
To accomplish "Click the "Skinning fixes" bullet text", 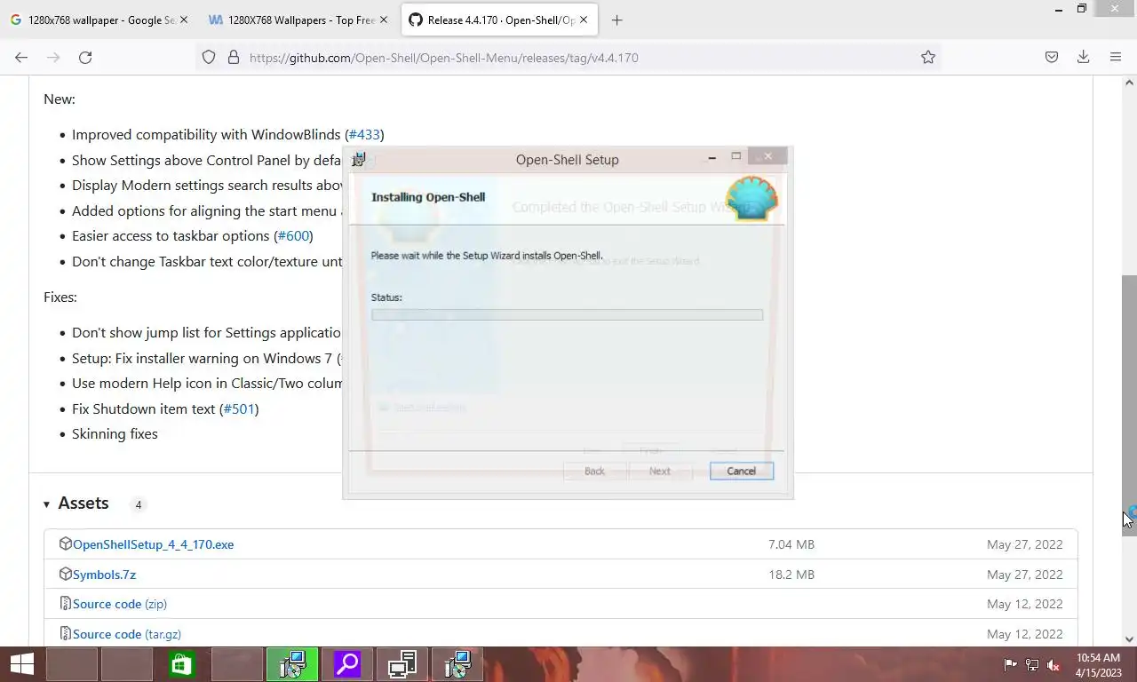I will click(x=115, y=434).
